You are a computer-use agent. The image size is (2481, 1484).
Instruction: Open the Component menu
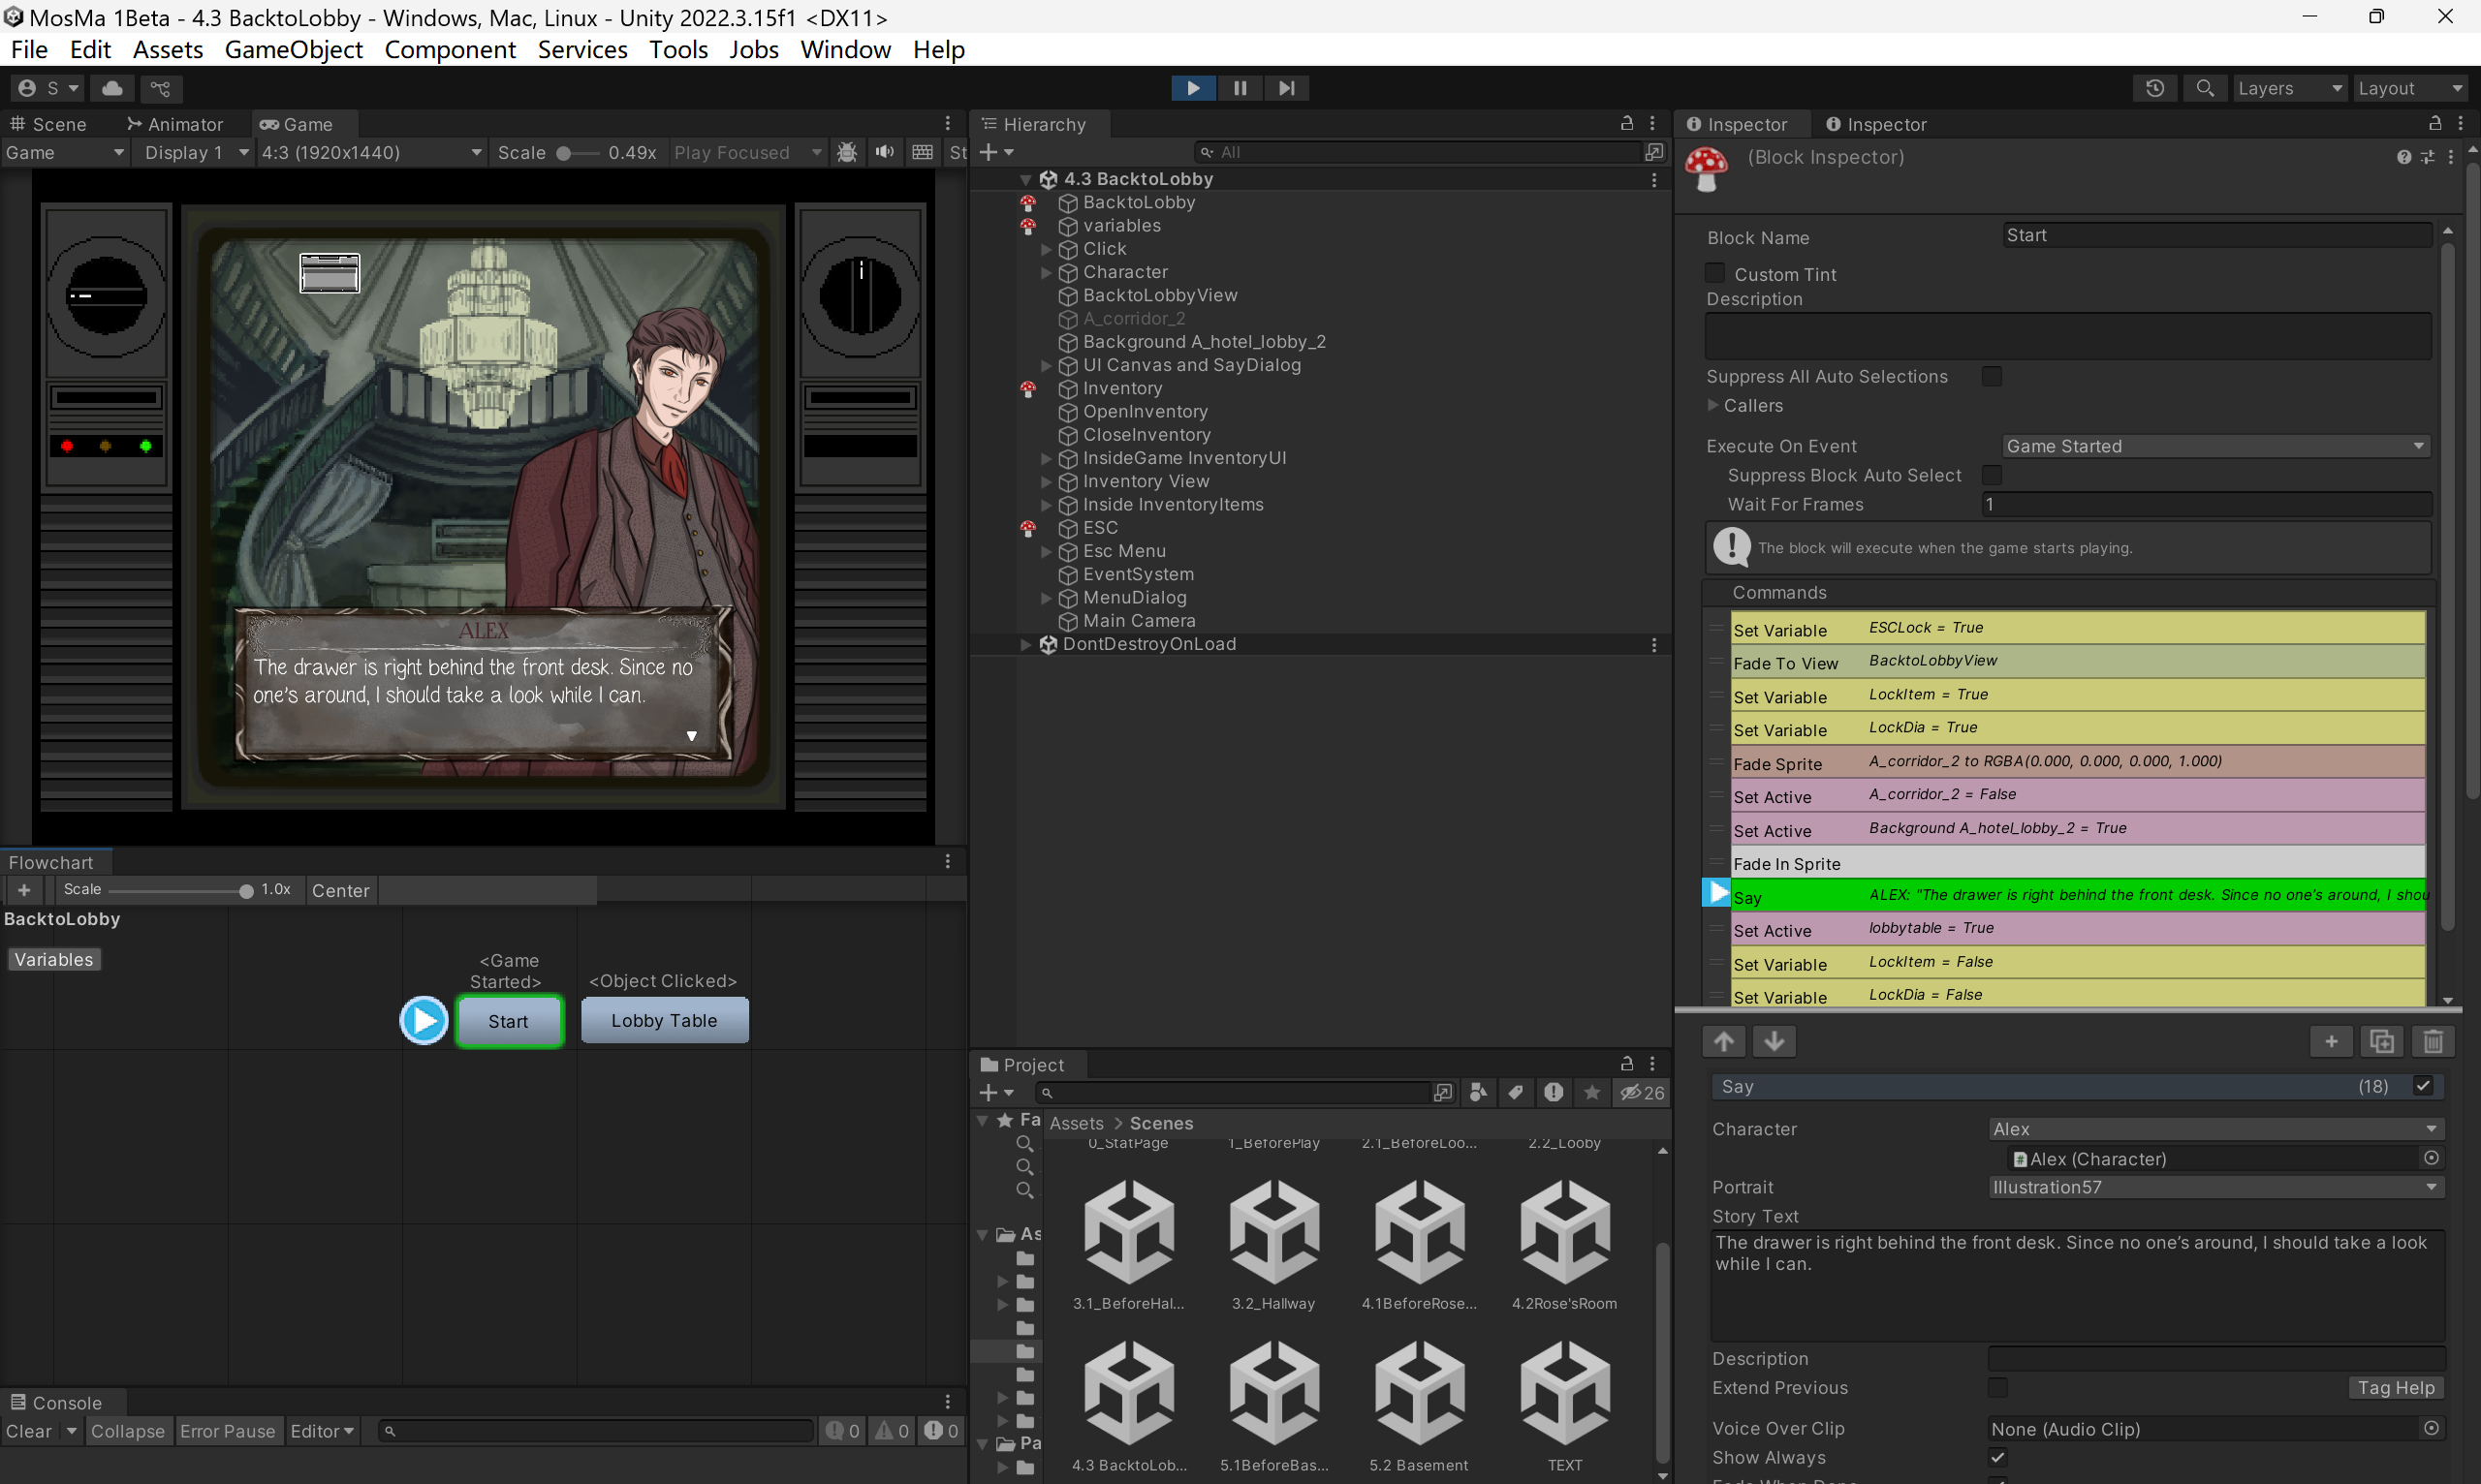click(x=449, y=49)
